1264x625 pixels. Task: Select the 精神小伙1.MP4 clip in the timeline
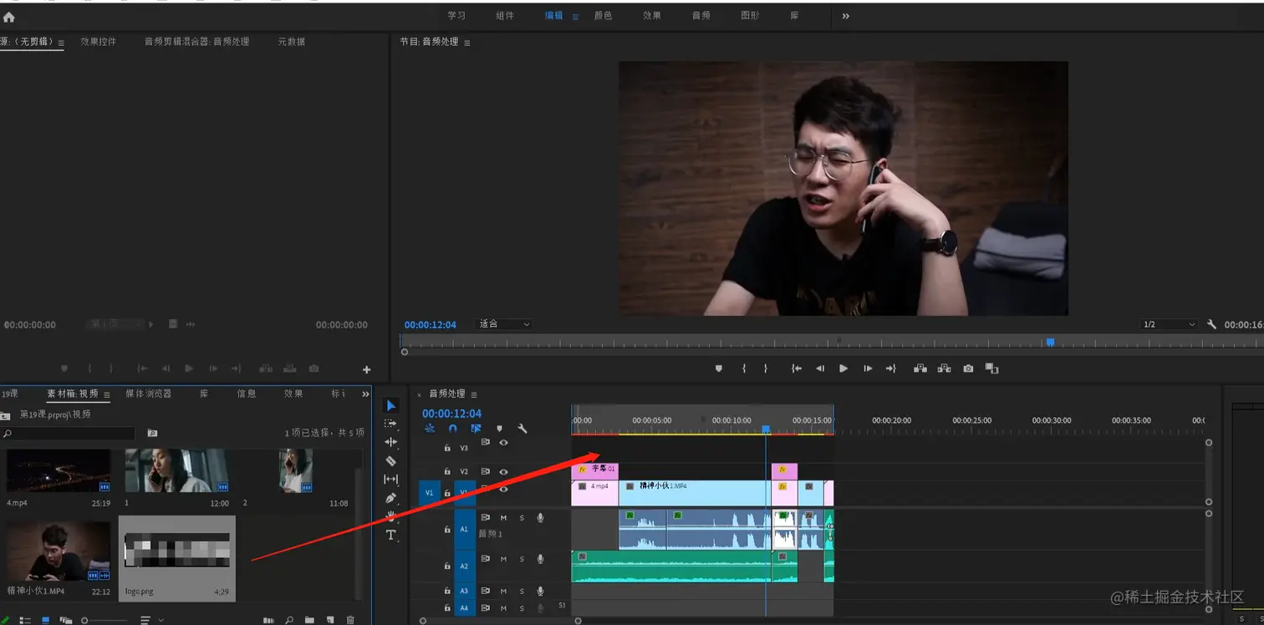point(694,493)
